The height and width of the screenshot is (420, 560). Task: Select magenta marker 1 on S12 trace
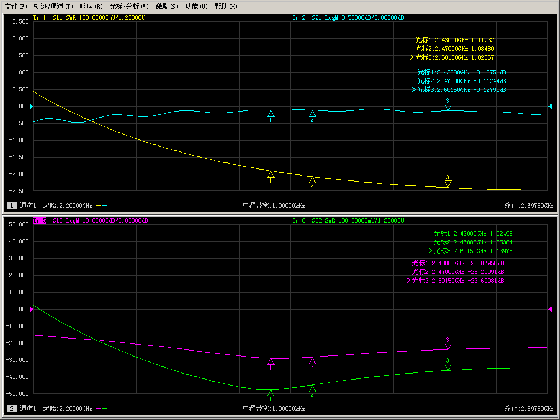(x=271, y=361)
